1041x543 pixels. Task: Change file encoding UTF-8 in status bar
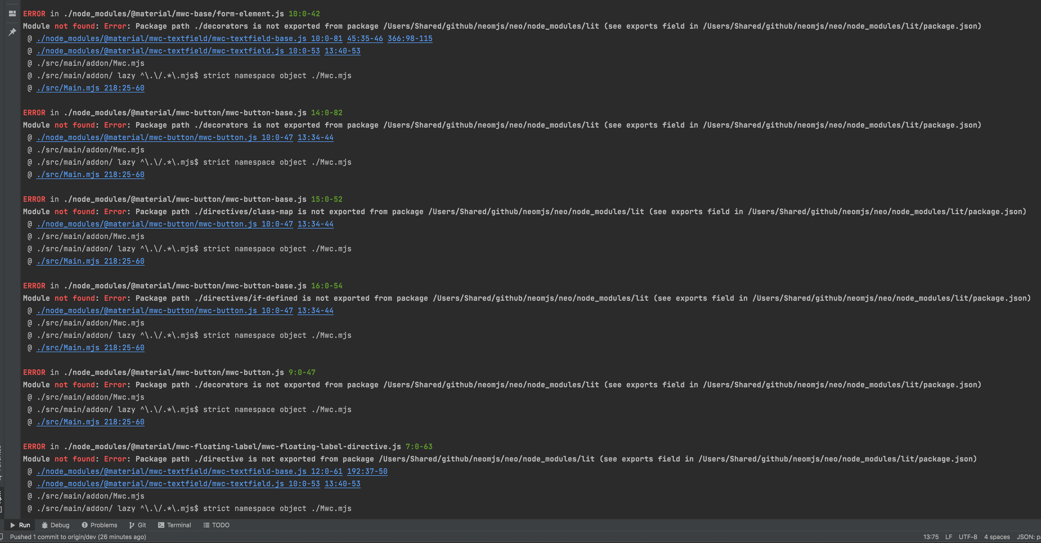[x=968, y=537]
